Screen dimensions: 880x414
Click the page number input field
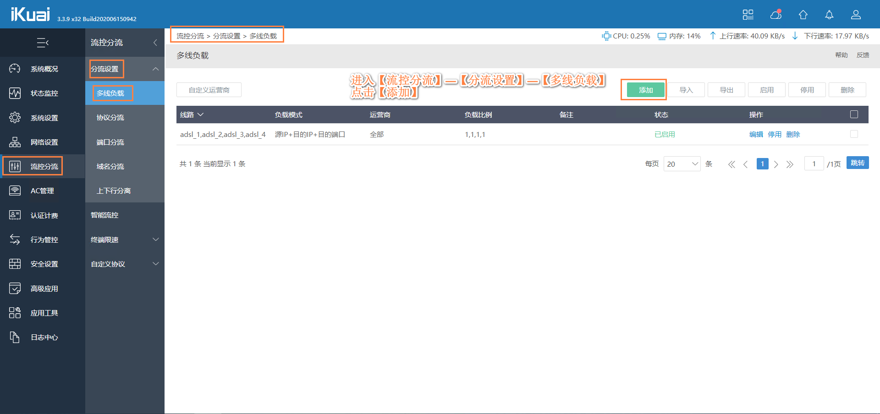pyautogui.click(x=814, y=163)
